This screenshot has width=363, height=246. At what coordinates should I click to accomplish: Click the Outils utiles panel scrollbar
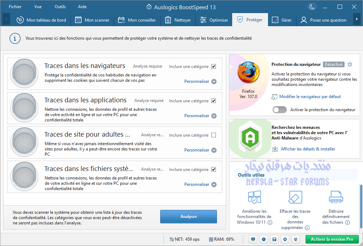pos(361,207)
